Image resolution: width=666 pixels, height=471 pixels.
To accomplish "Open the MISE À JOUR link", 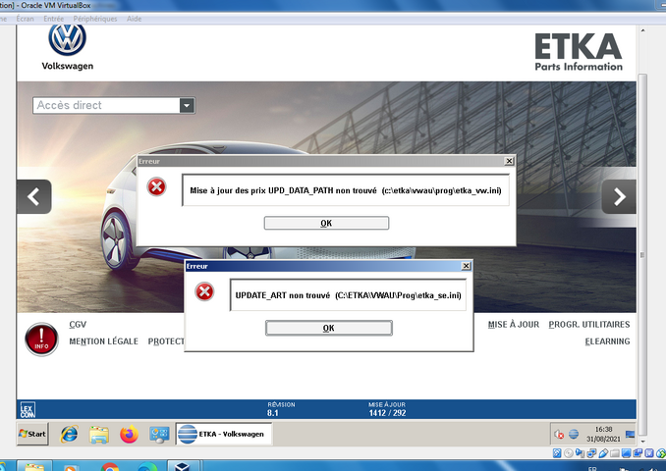I will [x=514, y=325].
